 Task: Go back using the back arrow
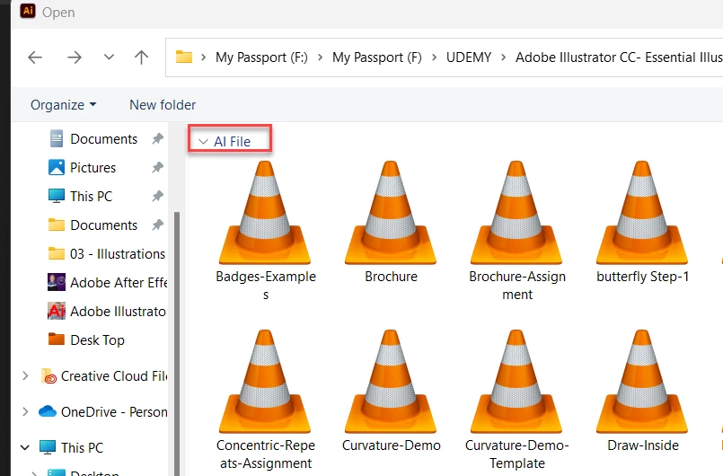pyautogui.click(x=35, y=57)
